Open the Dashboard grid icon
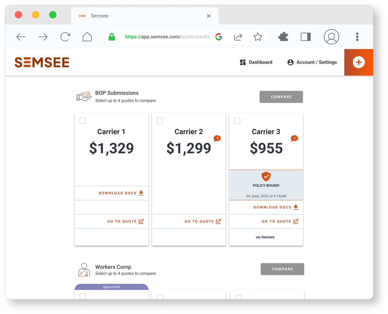Viewport: 388px width, 314px height. (243, 62)
